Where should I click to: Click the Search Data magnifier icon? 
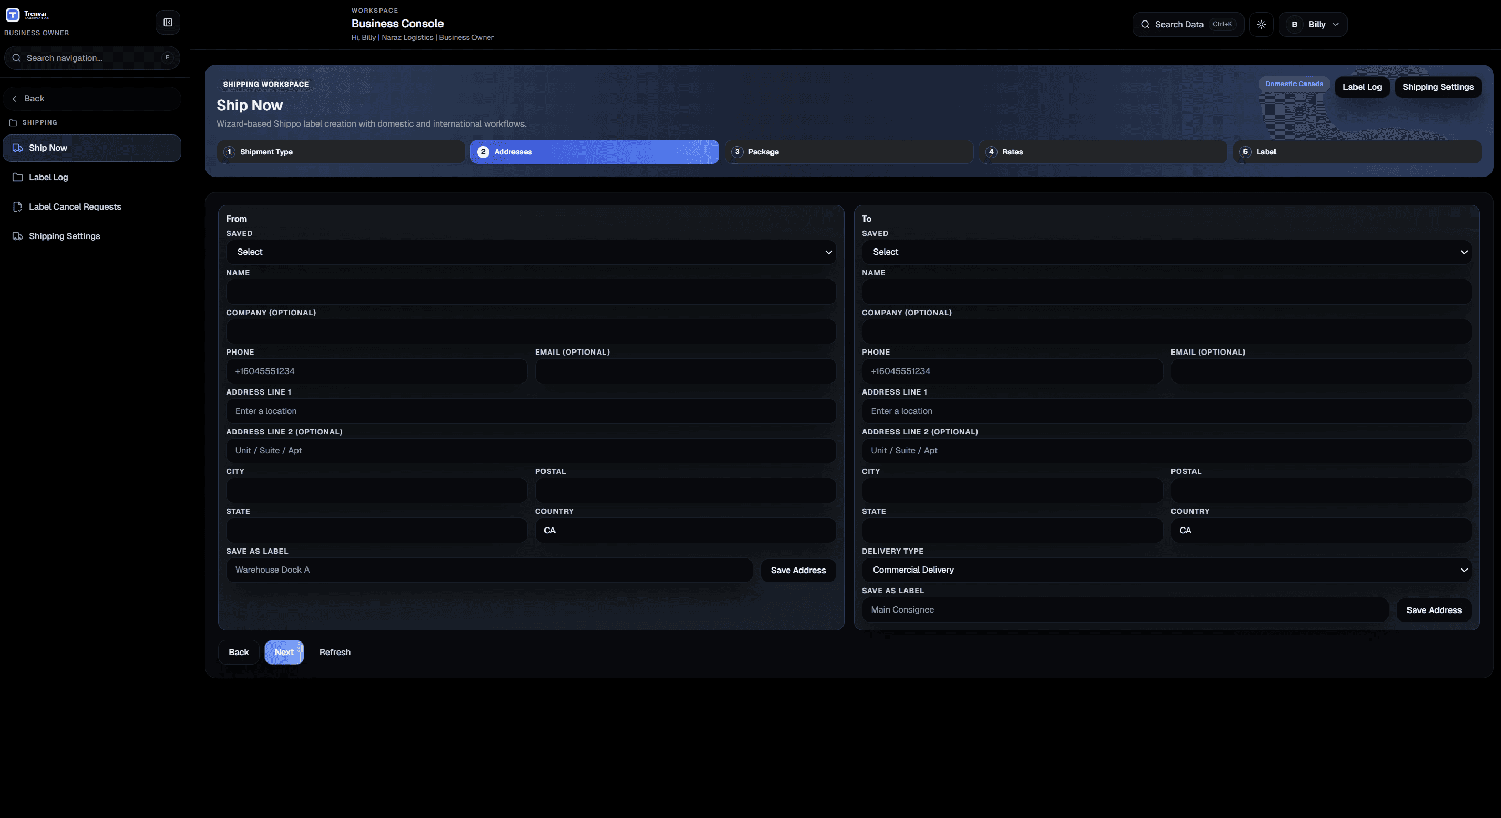coord(1145,25)
